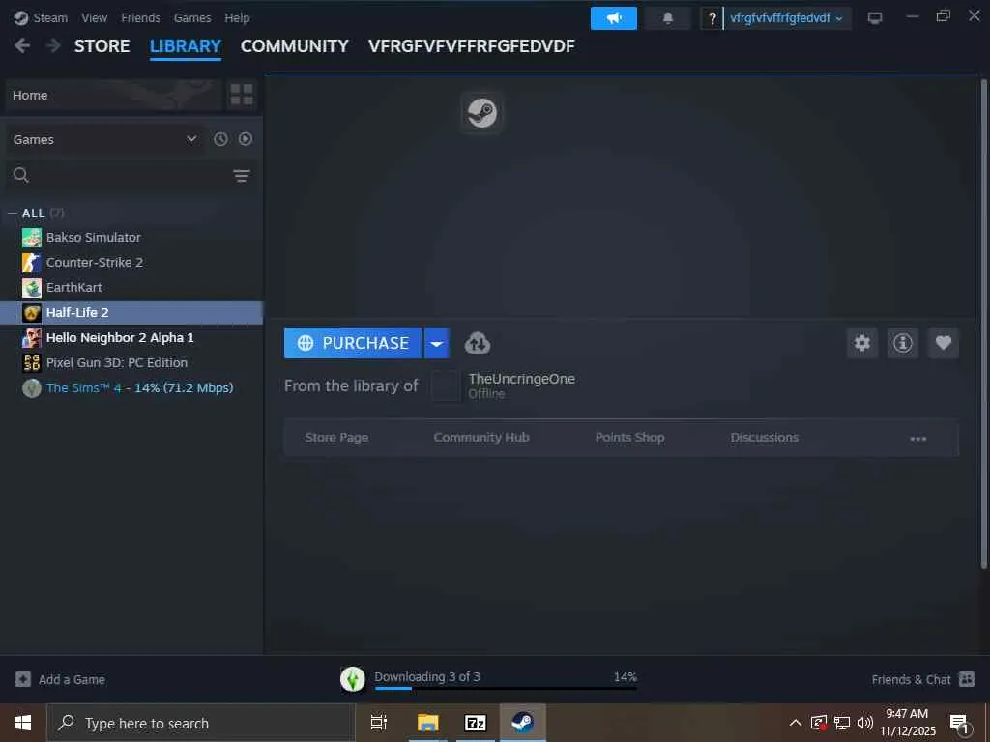
Task: Select Pixel Gun 3D: PC Edition
Action: (131, 363)
